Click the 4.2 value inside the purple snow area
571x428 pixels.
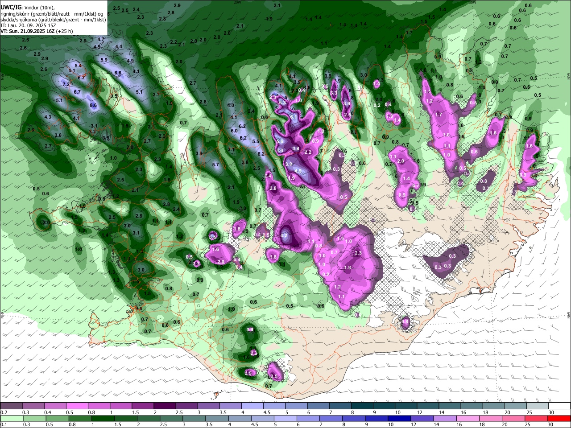[284, 236]
